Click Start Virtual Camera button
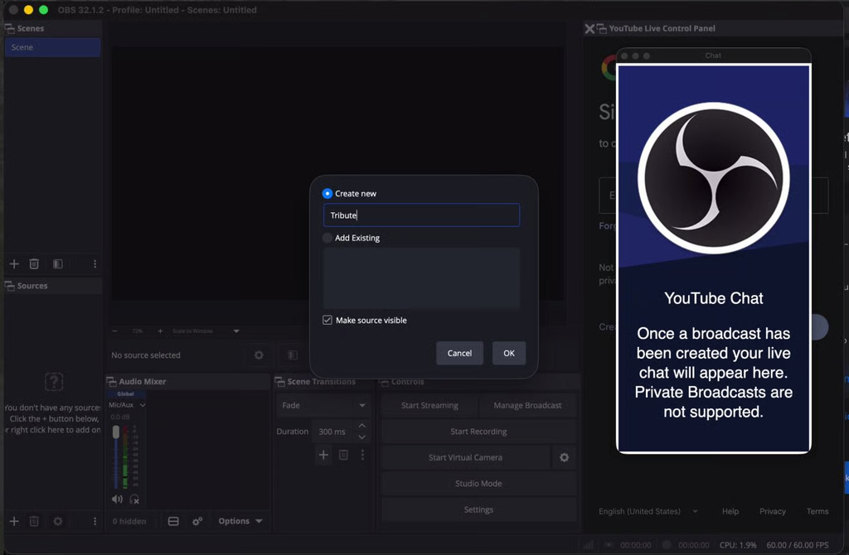849x555 pixels. (x=466, y=457)
